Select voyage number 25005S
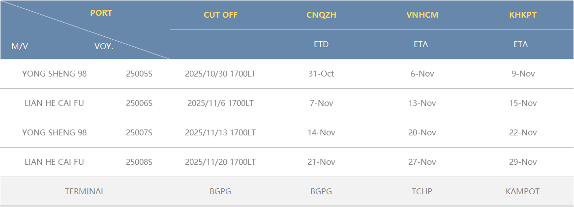574x207 pixels. pos(139,74)
